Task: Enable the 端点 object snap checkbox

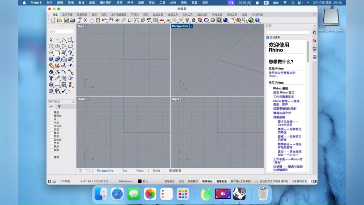Action: click(51, 112)
